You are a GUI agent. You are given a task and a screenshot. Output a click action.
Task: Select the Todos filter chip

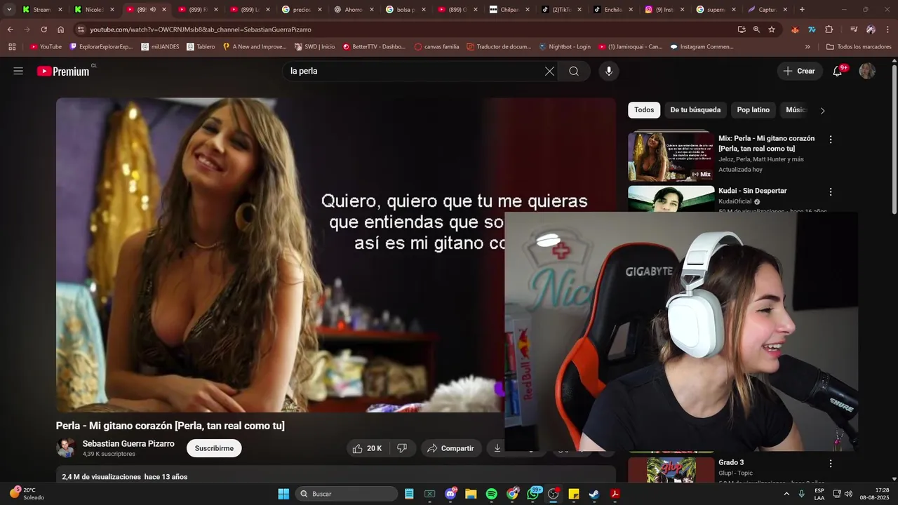644,110
